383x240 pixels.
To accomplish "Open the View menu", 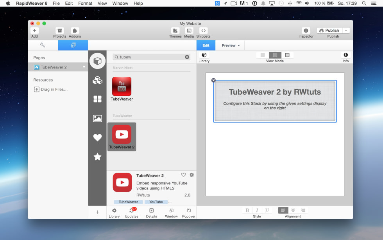I will (x=102, y=3).
